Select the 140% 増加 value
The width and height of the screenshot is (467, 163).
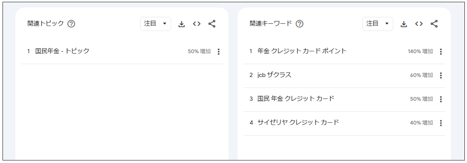420,52
